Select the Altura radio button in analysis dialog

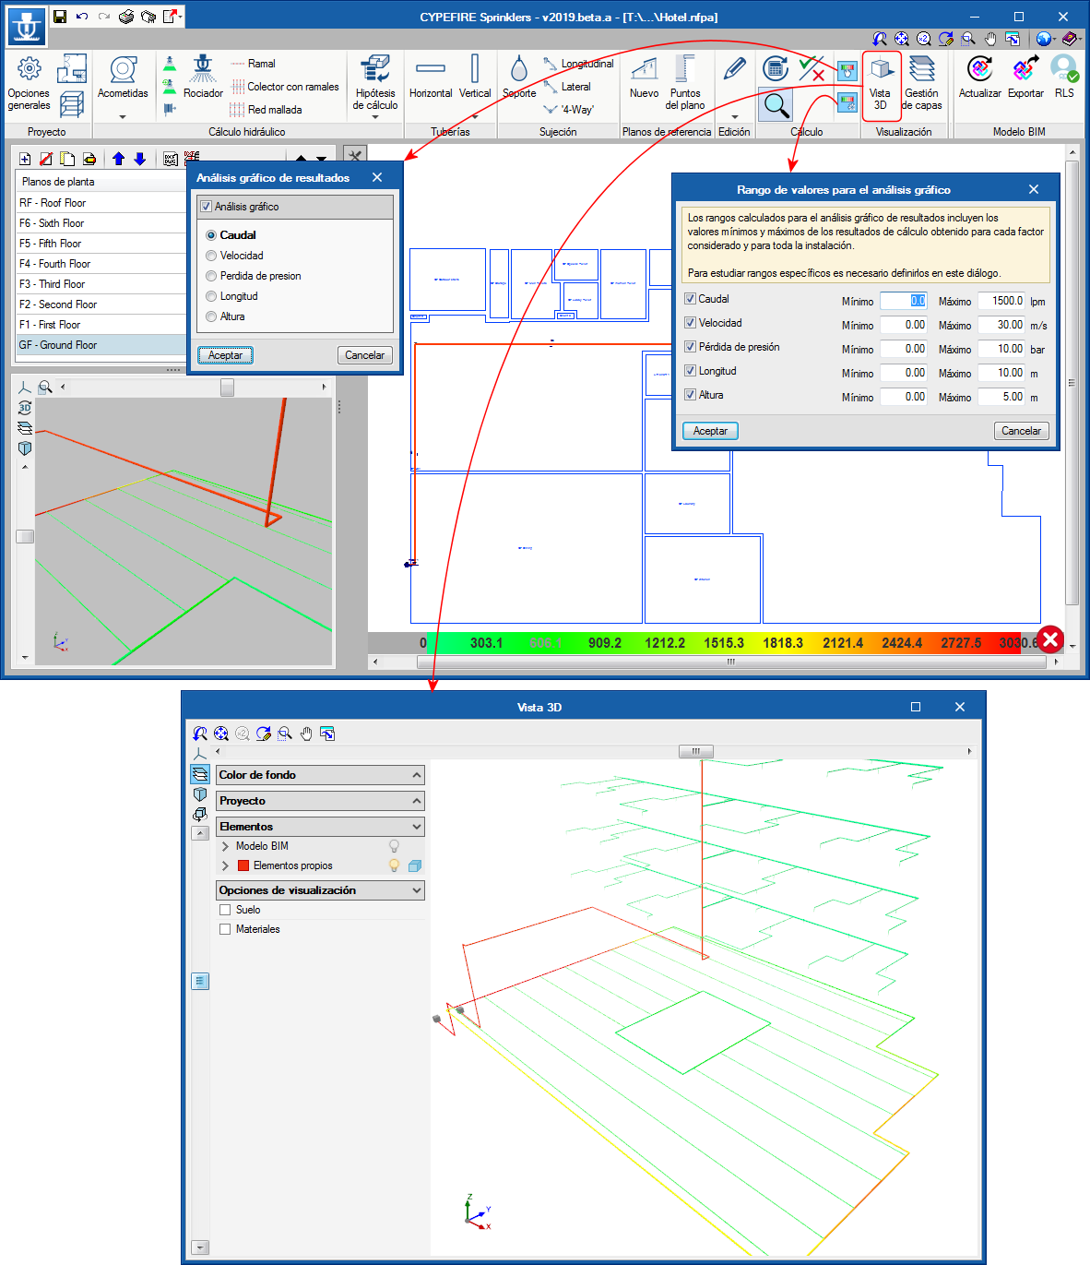(211, 316)
